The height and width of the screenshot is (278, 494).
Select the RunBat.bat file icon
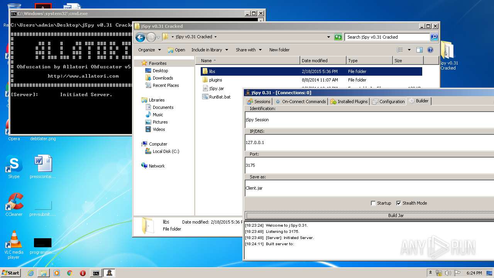pos(205,97)
